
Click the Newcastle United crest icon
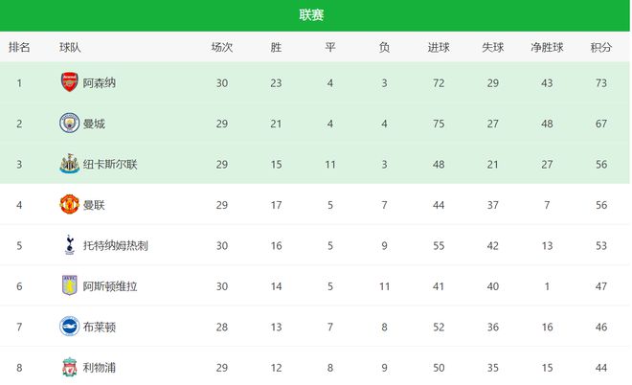click(x=69, y=164)
